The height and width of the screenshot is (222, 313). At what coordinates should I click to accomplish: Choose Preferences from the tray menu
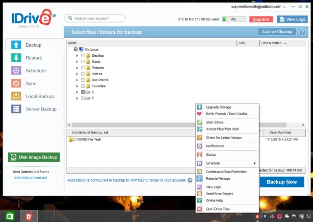coord(215,146)
